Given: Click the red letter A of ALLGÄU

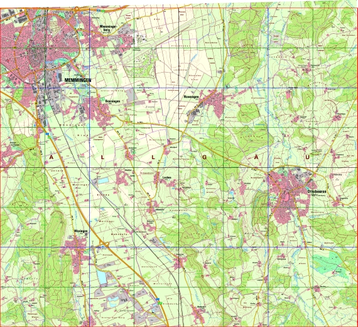Looking at the screenshot, I should pos(52,157).
